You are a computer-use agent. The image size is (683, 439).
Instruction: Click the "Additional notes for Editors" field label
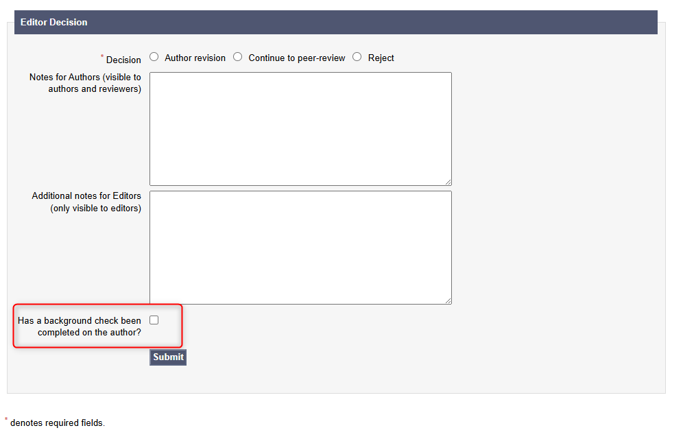click(87, 202)
